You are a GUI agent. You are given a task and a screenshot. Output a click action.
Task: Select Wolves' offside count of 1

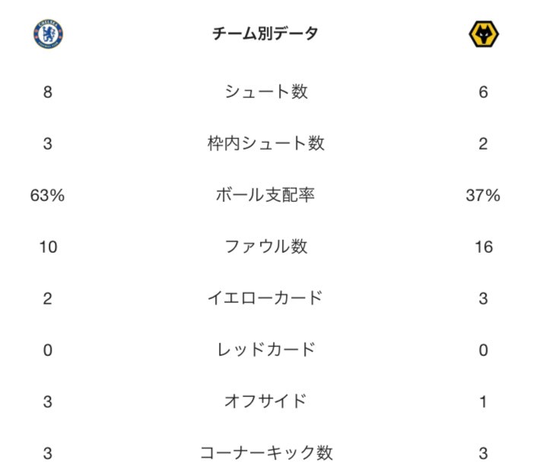point(483,402)
